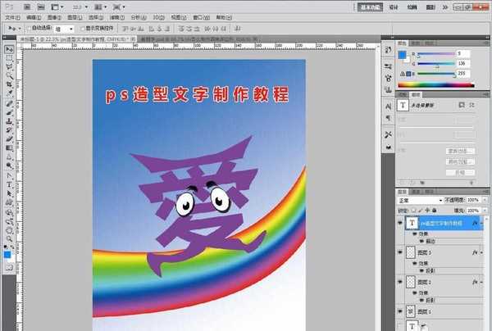Open the 文件 menu
Screen dimensions: 492x331
point(11,16)
